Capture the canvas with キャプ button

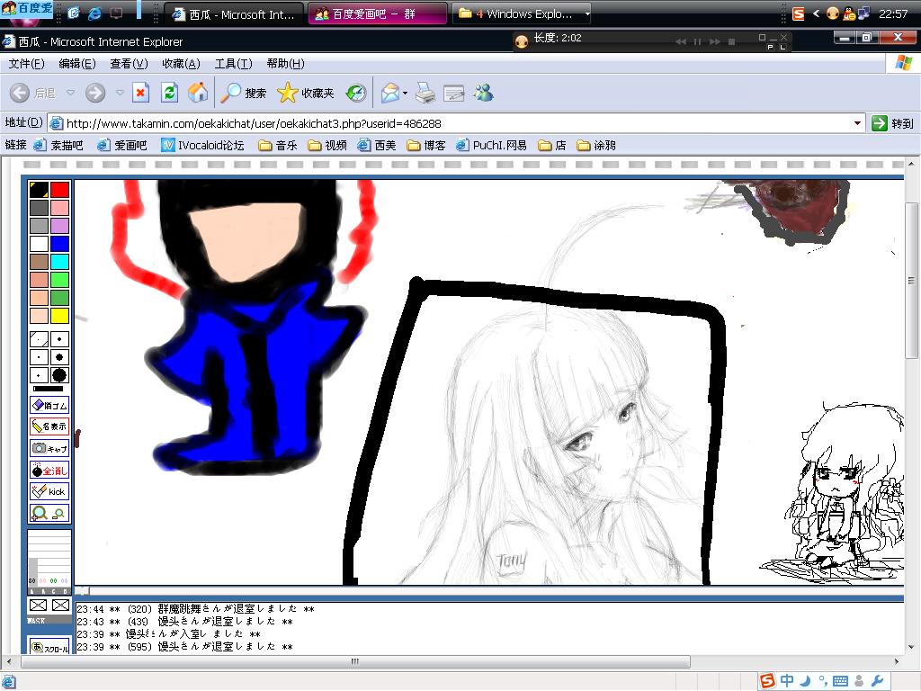(49, 448)
